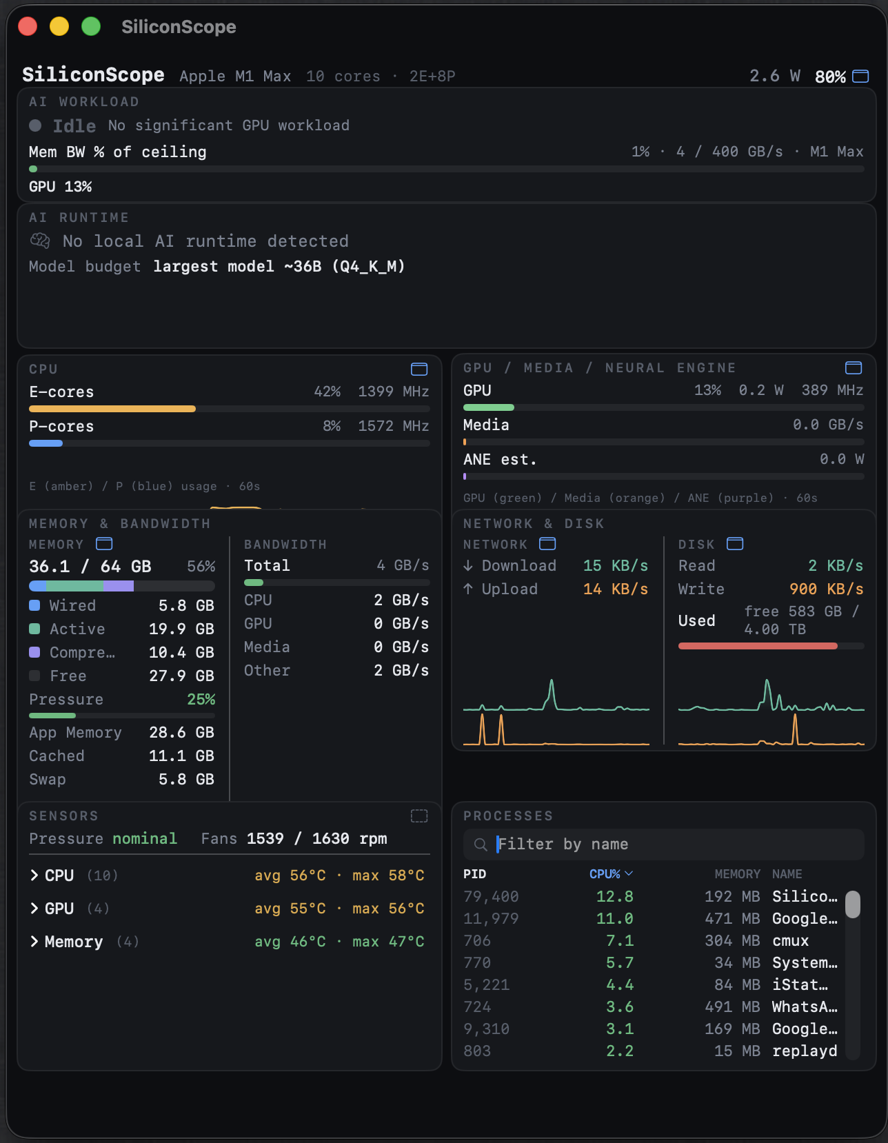Screen dimensions: 888x1143
Task: Click the 'Fans 1539 / 1630 rpm' reading
Action: [x=294, y=838]
